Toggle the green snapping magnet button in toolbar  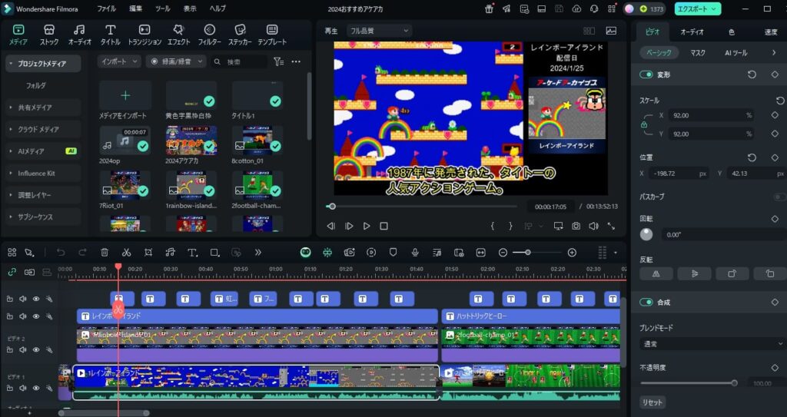[327, 253]
